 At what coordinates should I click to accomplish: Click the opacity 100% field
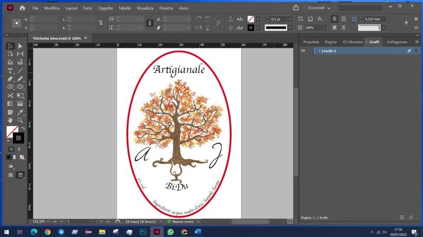point(312,28)
